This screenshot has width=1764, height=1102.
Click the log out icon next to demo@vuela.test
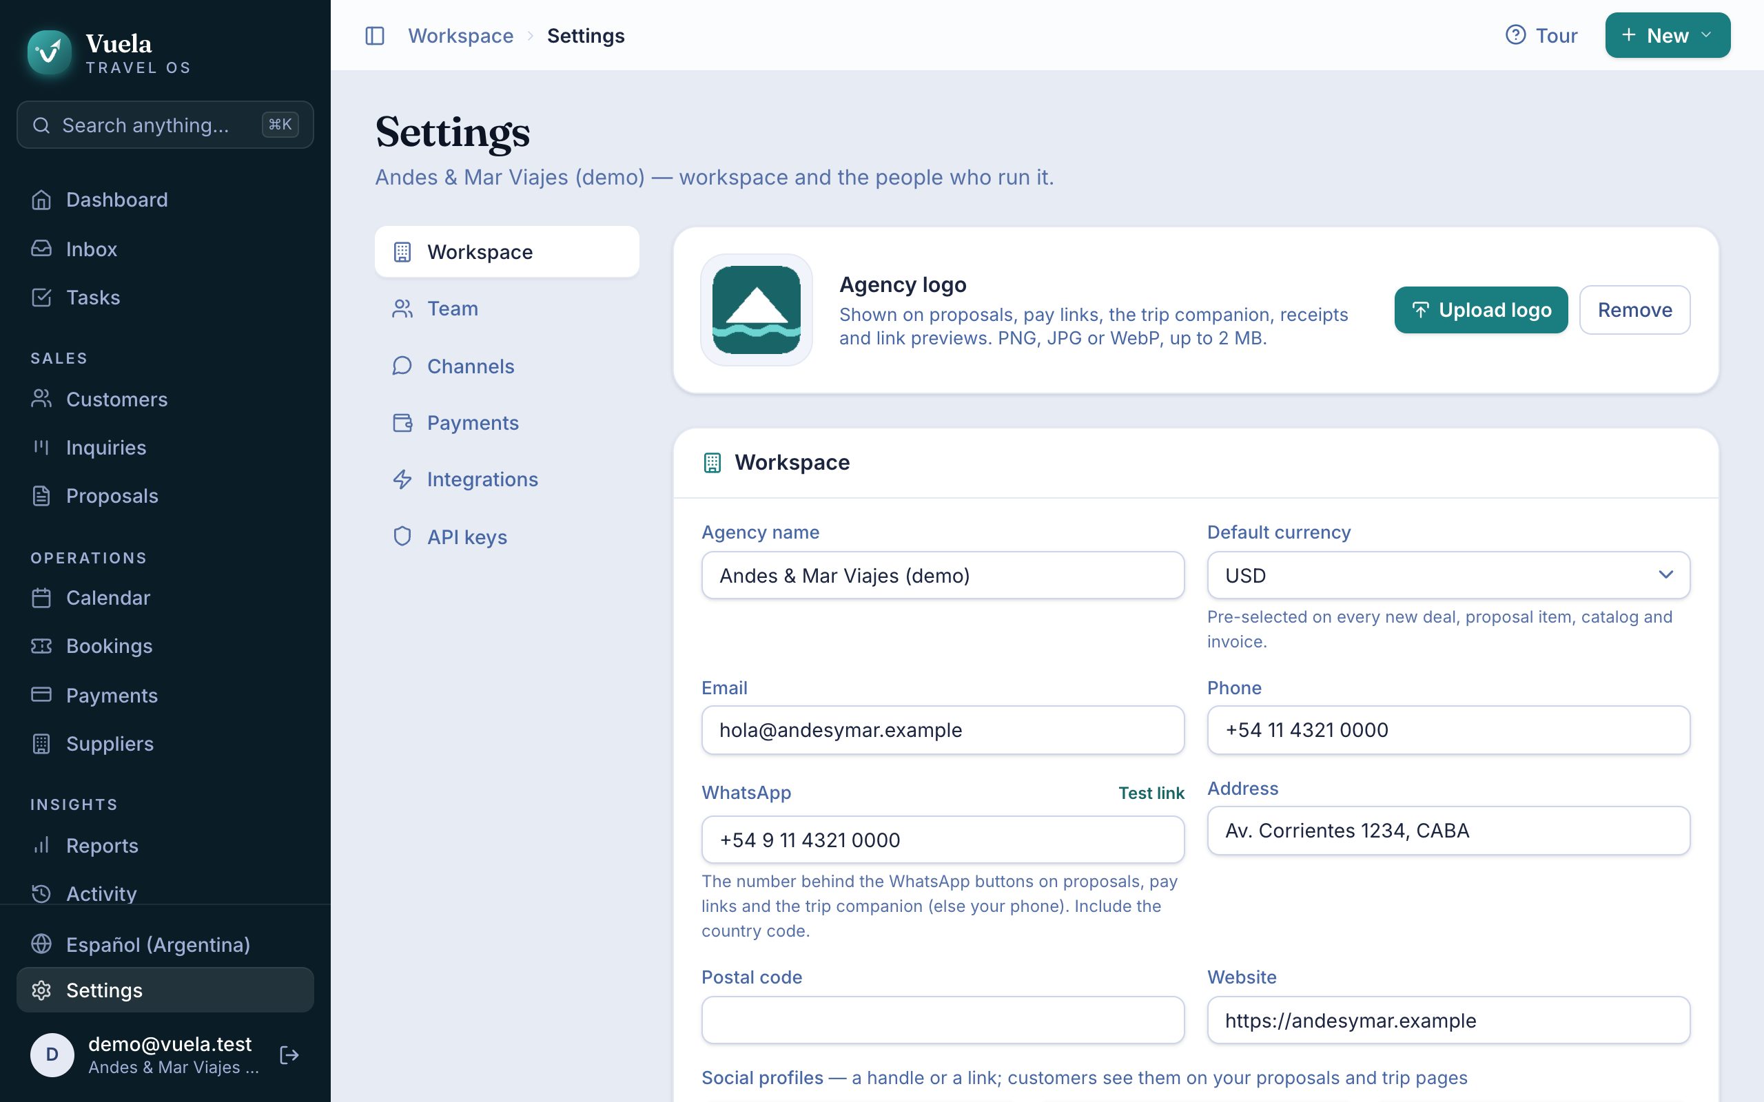[x=289, y=1054]
